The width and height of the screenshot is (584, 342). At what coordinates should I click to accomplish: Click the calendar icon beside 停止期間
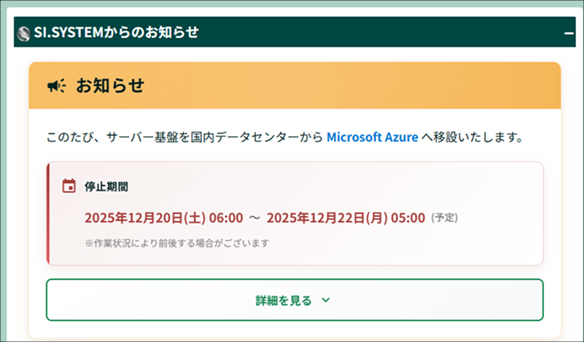pos(69,186)
